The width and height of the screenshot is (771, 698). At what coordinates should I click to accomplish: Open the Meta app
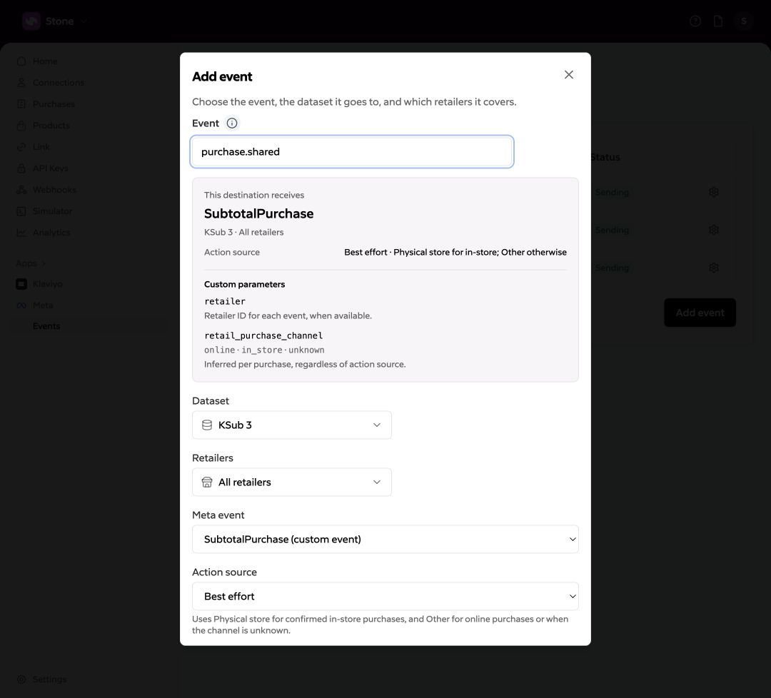[43, 305]
